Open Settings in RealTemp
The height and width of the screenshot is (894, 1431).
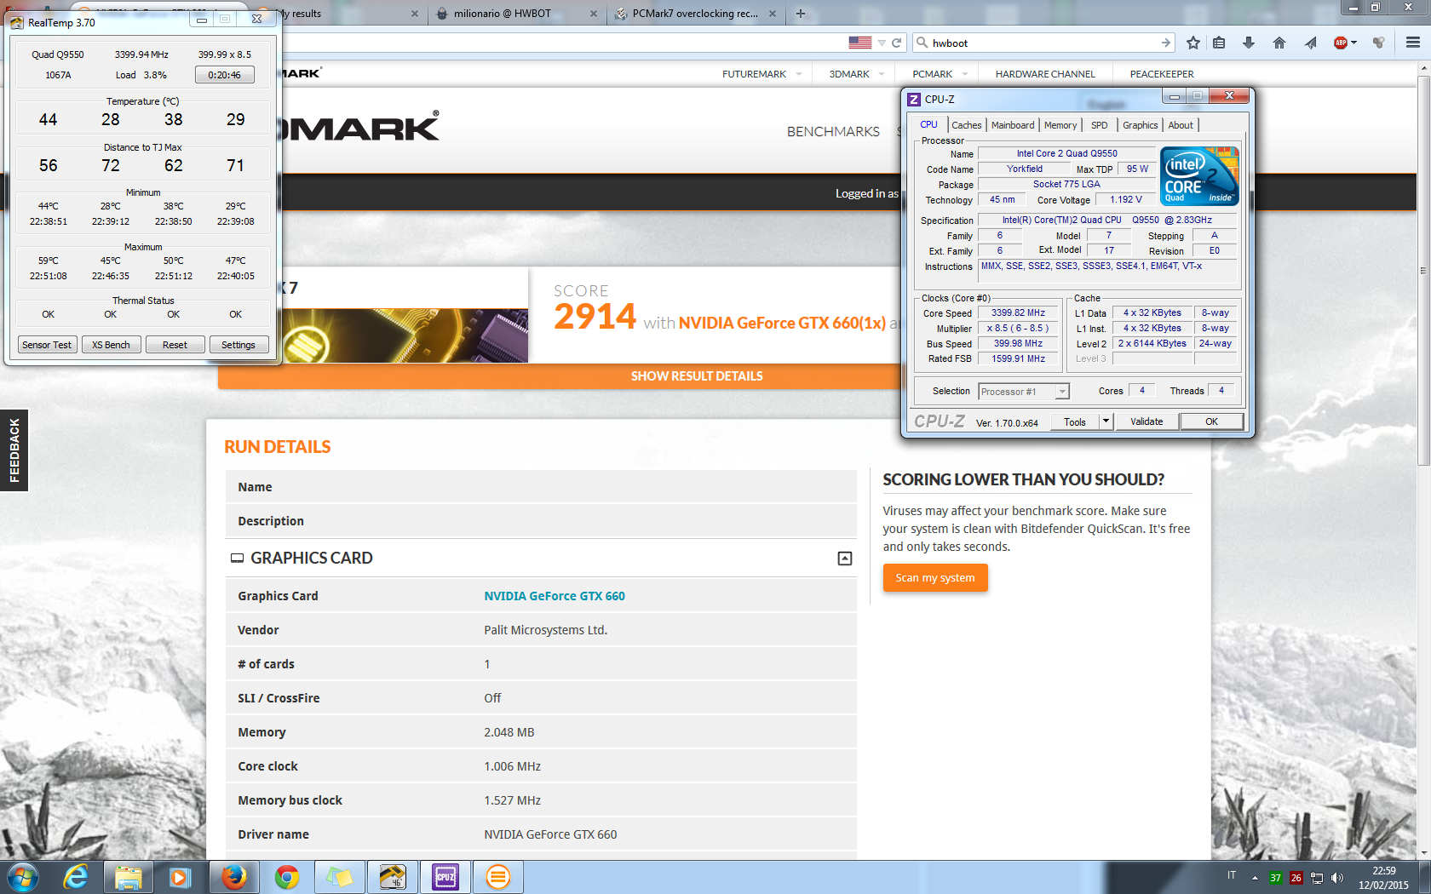coord(238,345)
